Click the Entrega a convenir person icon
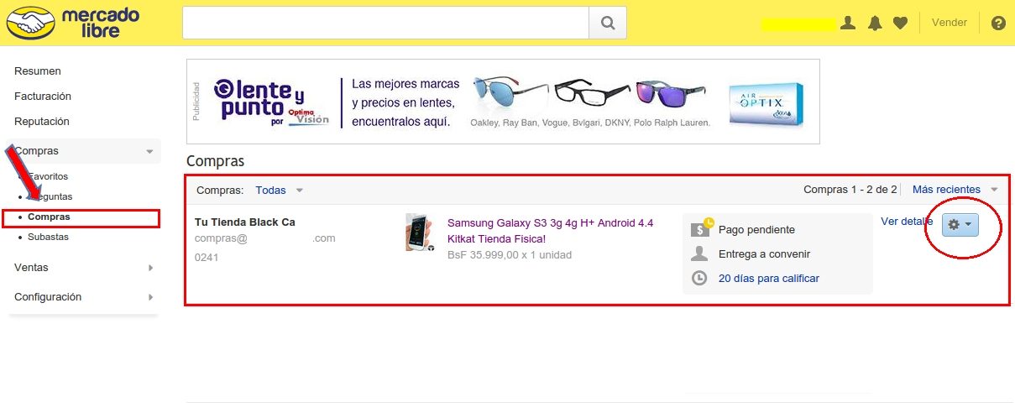The height and width of the screenshot is (418, 1015). [698, 253]
